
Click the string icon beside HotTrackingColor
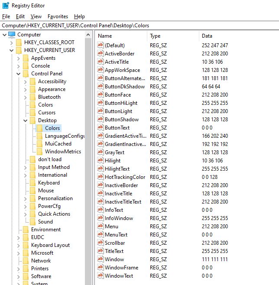(x=101, y=177)
